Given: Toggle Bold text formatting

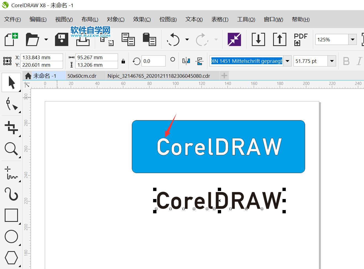Looking at the screenshot, I should (346, 61).
